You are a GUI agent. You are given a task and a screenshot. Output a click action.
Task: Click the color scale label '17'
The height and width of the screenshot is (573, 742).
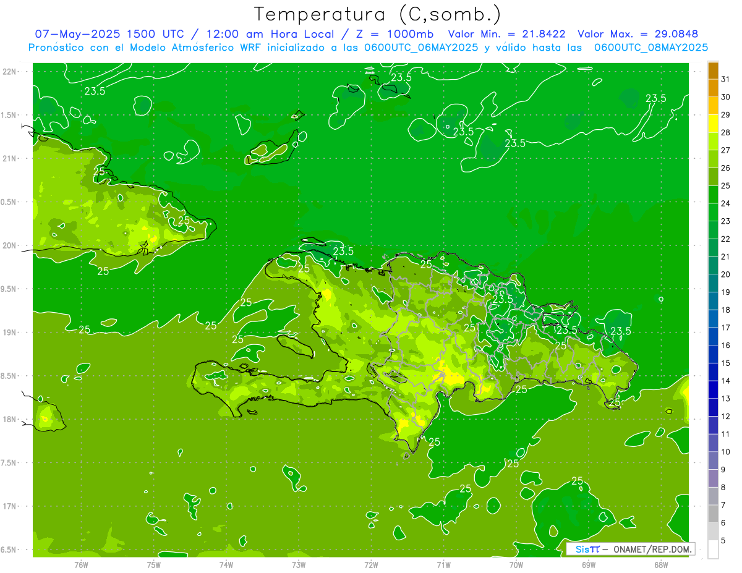726,328
